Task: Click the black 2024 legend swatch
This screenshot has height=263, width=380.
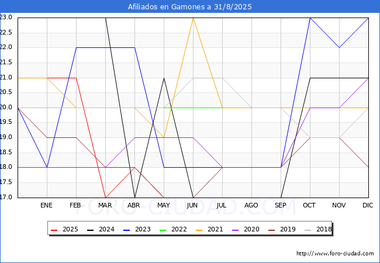Action: pyautogui.click(x=91, y=230)
